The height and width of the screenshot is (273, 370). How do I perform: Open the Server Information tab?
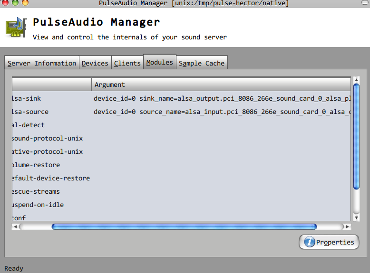42,63
